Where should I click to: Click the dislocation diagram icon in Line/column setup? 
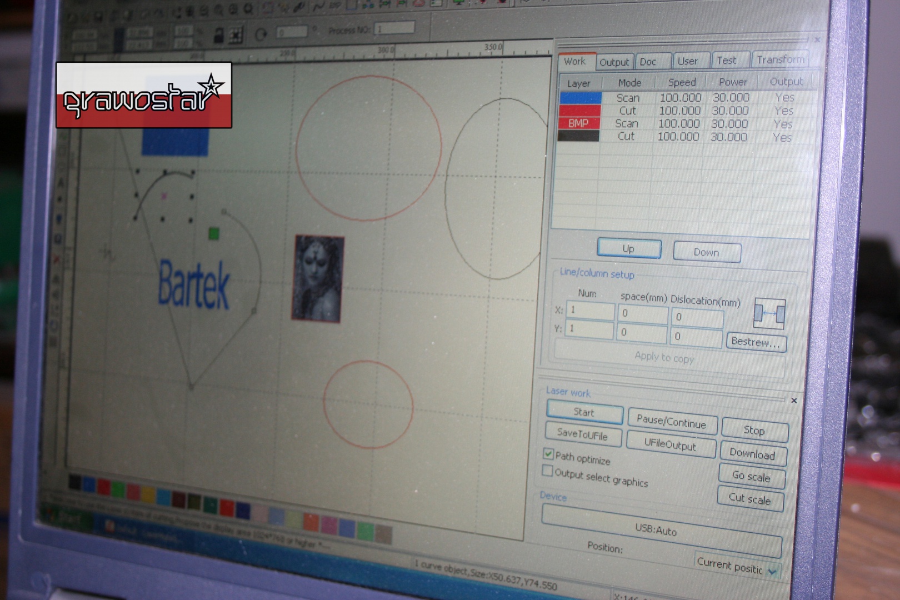(x=769, y=314)
